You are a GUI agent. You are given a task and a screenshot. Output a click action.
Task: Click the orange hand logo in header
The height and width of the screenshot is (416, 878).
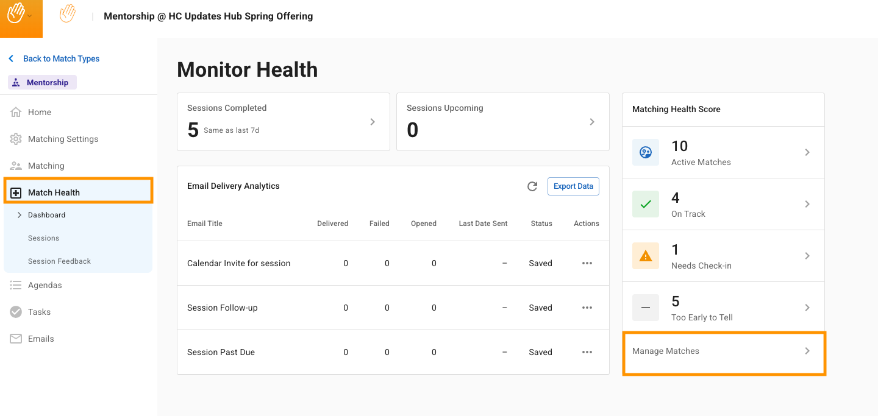pyautogui.click(x=68, y=14)
